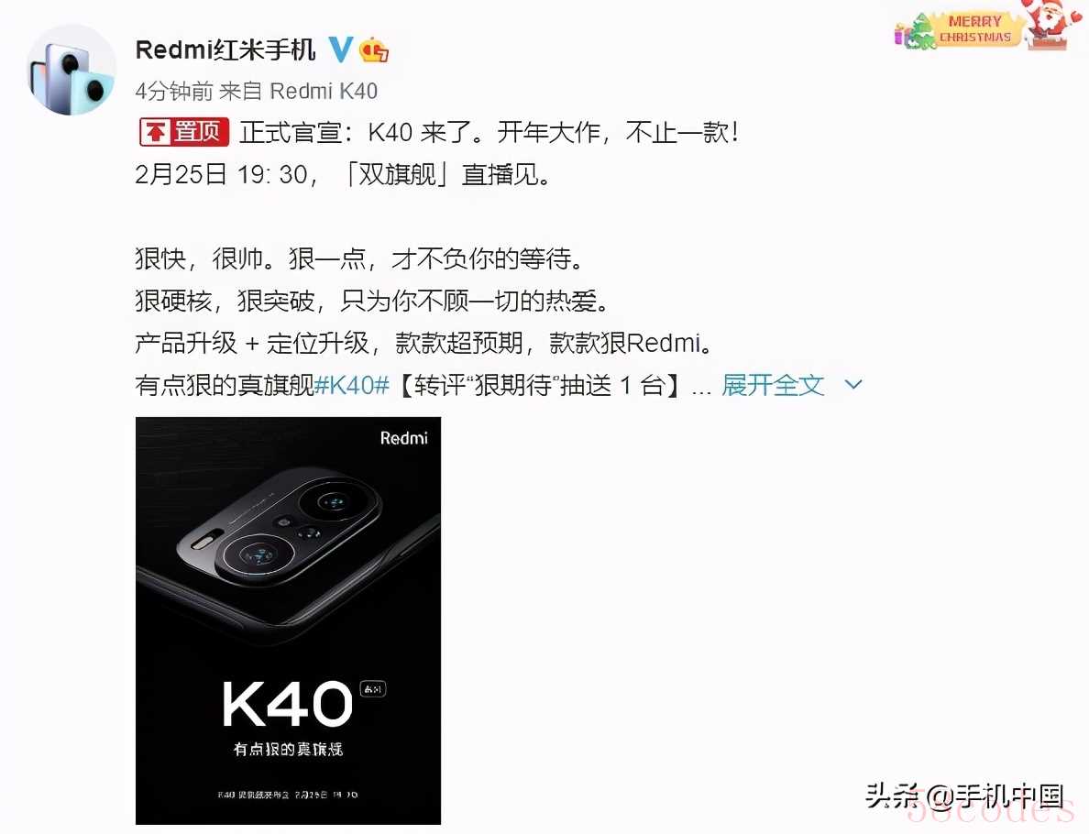Click the chevron arrow beside 展开全文
This screenshot has width=1089, height=834.
click(852, 385)
